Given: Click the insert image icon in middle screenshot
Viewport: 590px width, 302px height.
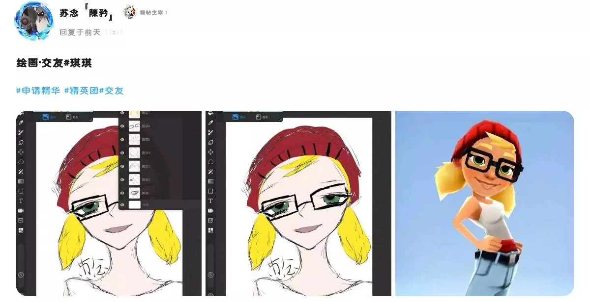Looking at the screenshot, I should click(211, 221).
